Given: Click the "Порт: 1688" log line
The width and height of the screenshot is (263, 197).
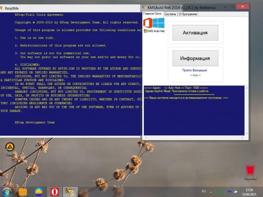Looking at the screenshot, I should coord(176,88).
